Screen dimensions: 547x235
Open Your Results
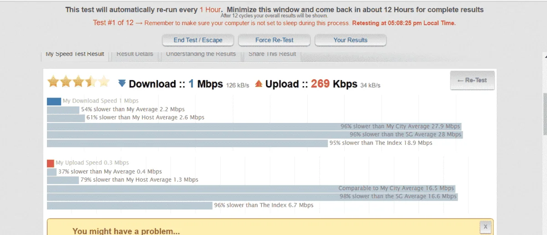tap(351, 40)
